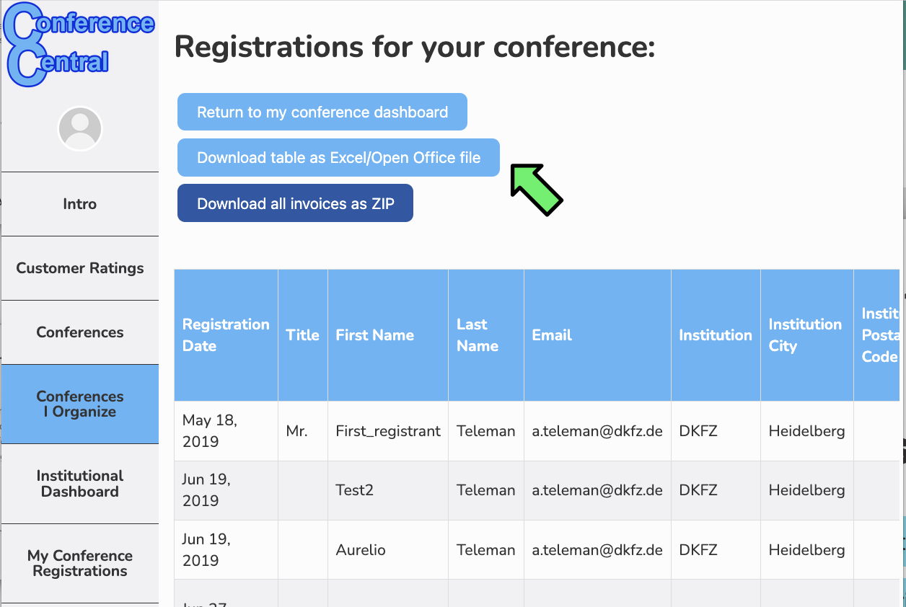Go to Customer Ratings section
This screenshot has width=906, height=607.
coord(79,268)
